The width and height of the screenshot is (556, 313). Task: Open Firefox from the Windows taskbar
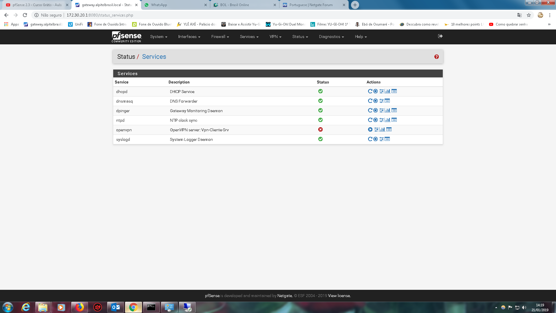tap(79, 307)
